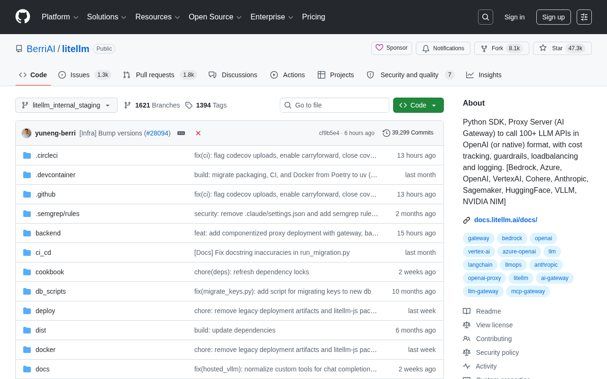This screenshot has width=607, height=379.
Task: Click the Contributing people icon
Action: [x=467, y=339]
